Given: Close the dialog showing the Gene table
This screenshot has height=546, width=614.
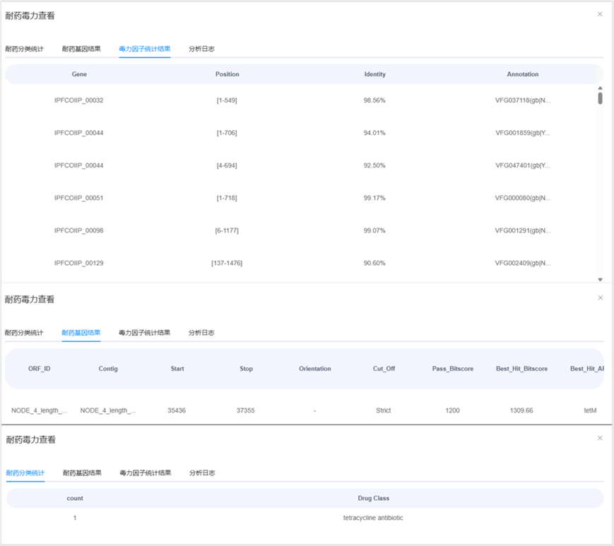Looking at the screenshot, I should pos(600,14).
